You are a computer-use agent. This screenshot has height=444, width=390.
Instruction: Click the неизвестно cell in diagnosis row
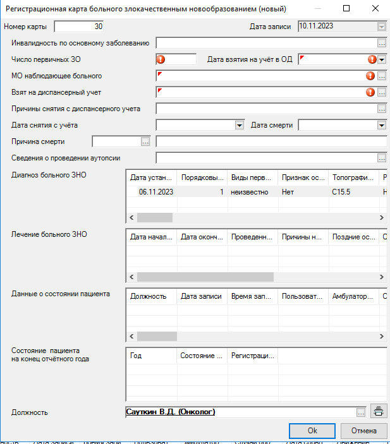(253, 192)
